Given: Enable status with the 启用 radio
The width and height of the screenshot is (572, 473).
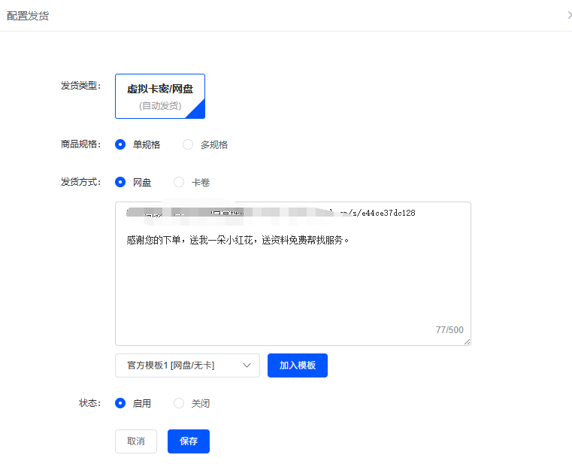Looking at the screenshot, I should [120, 403].
